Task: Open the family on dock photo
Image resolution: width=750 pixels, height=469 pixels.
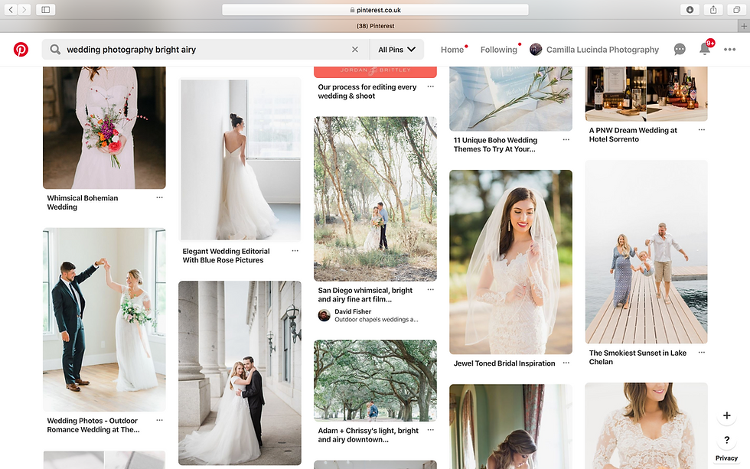Action: pyautogui.click(x=646, y=252)
